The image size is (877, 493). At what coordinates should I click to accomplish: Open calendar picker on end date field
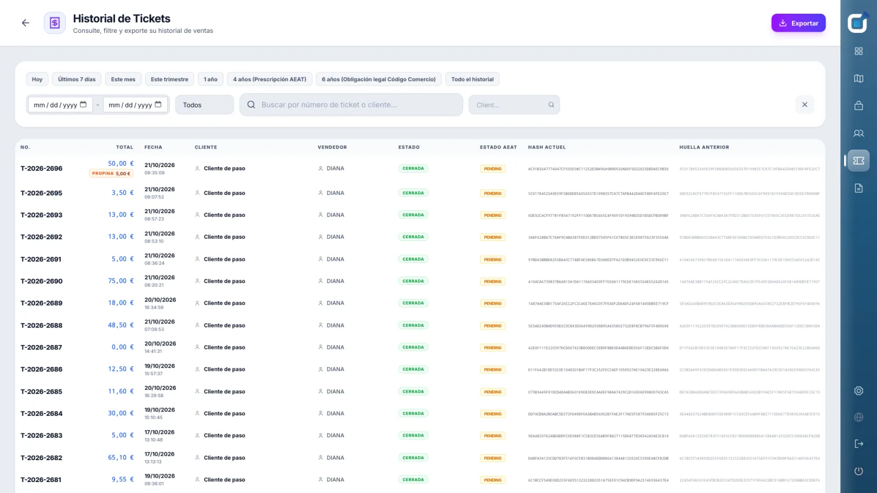coord(158,104)
